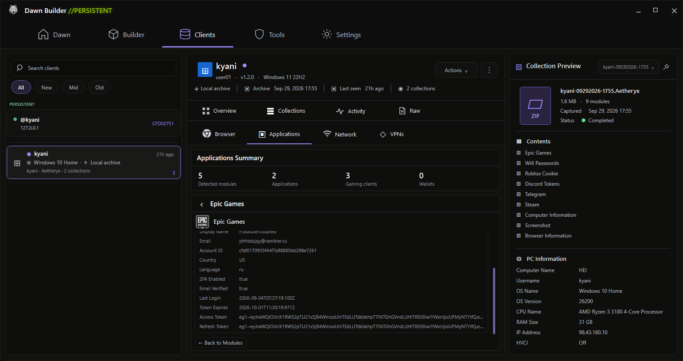Open the Raw sub-tab
683x361 pixels.
coord(410,111)
